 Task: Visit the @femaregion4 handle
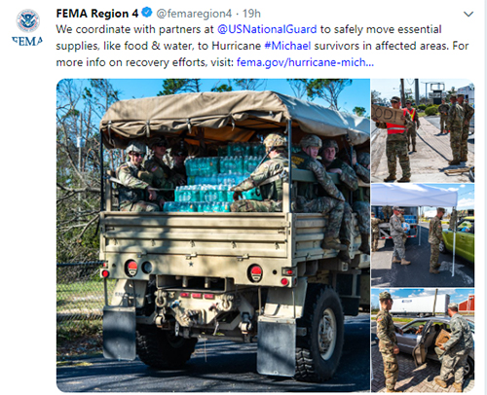[x=194, y=14]
